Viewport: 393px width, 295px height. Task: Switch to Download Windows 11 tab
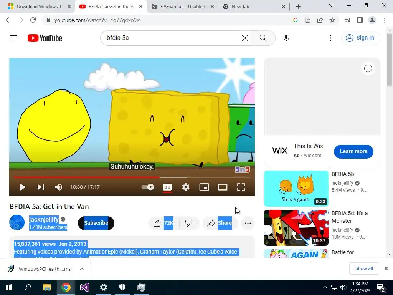40,7
